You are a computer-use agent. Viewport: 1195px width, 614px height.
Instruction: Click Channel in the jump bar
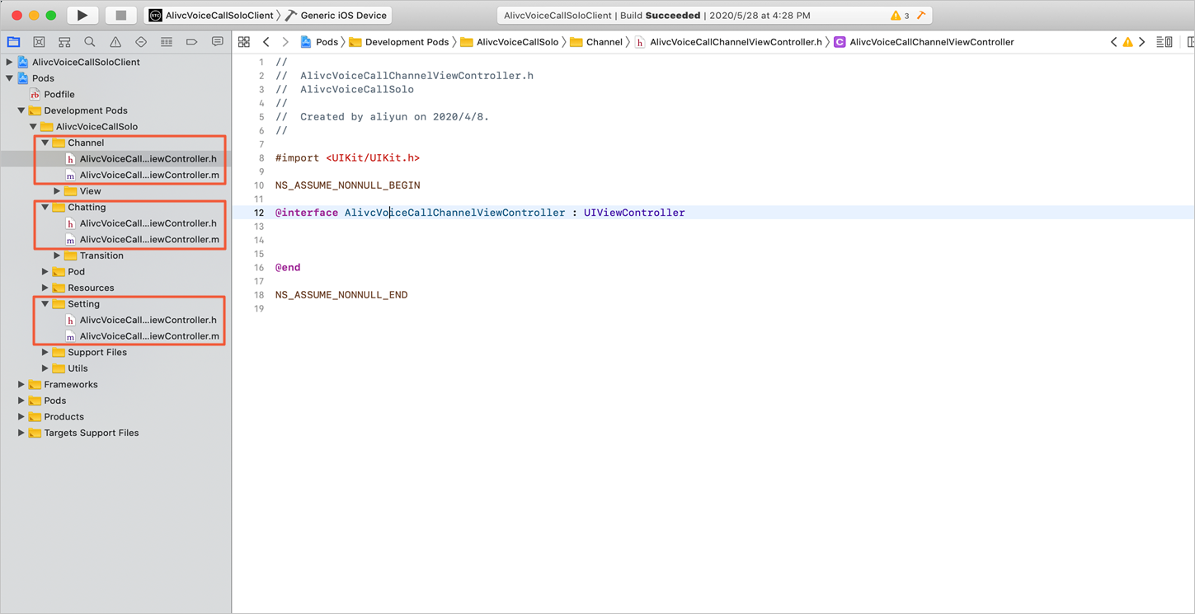pos(596,42)
